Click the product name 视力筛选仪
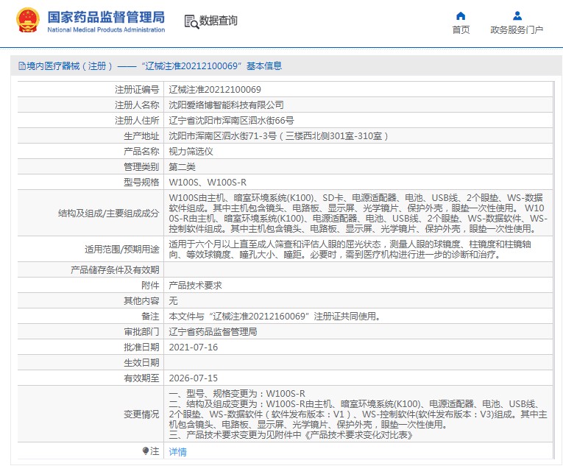563x466 pixels. (x=191, y=151)
